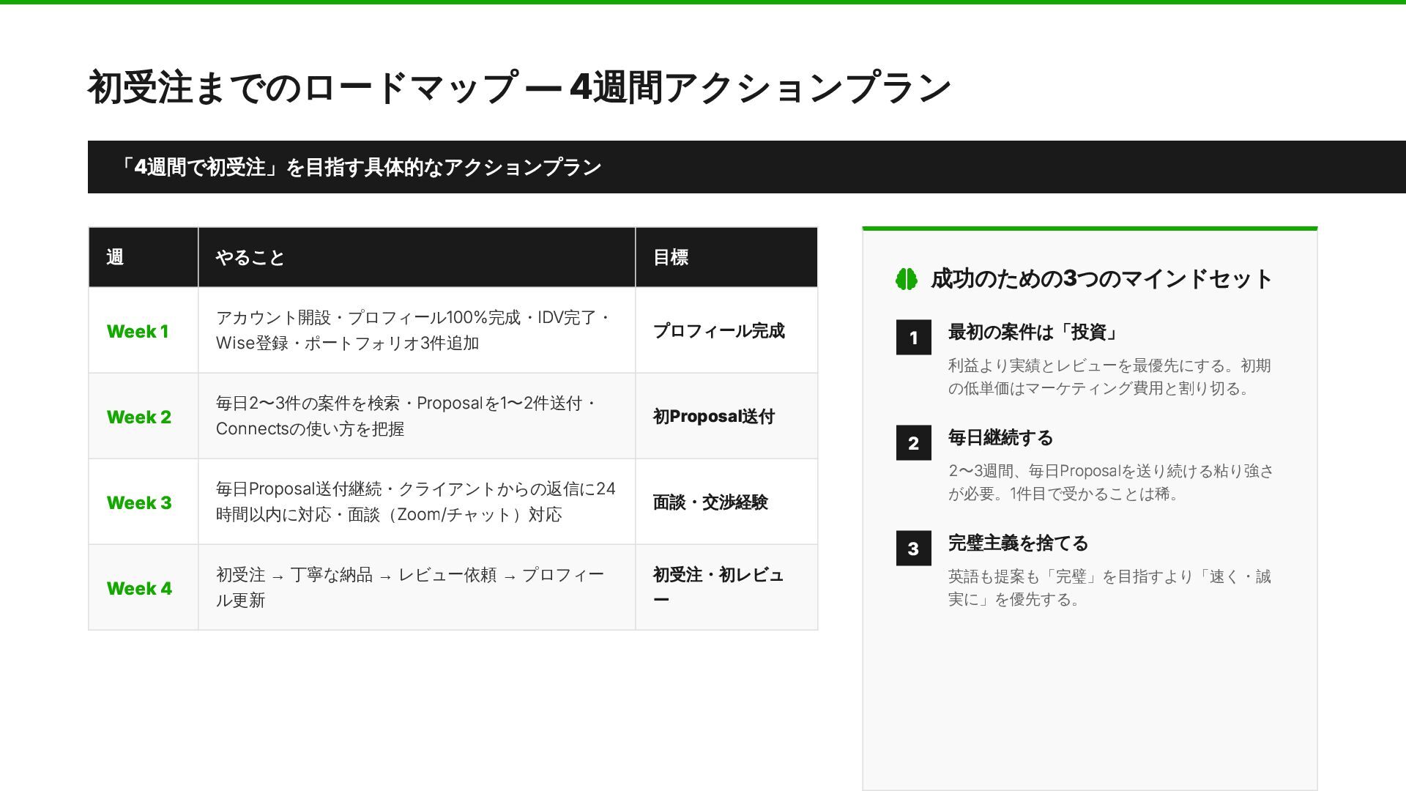Click the 毎日継続する heading
Screen dimensions: 1406x791
click(1000, 437)
